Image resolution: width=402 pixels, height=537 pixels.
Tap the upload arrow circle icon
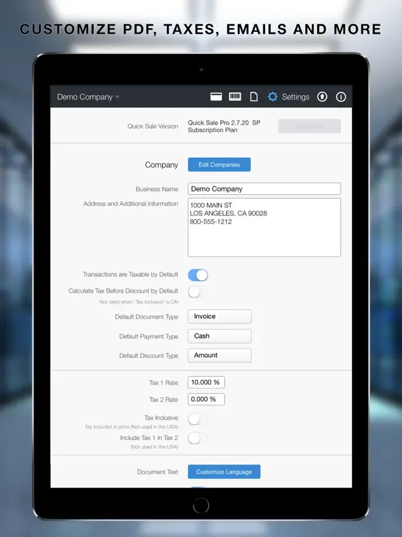tap(322, 97)
